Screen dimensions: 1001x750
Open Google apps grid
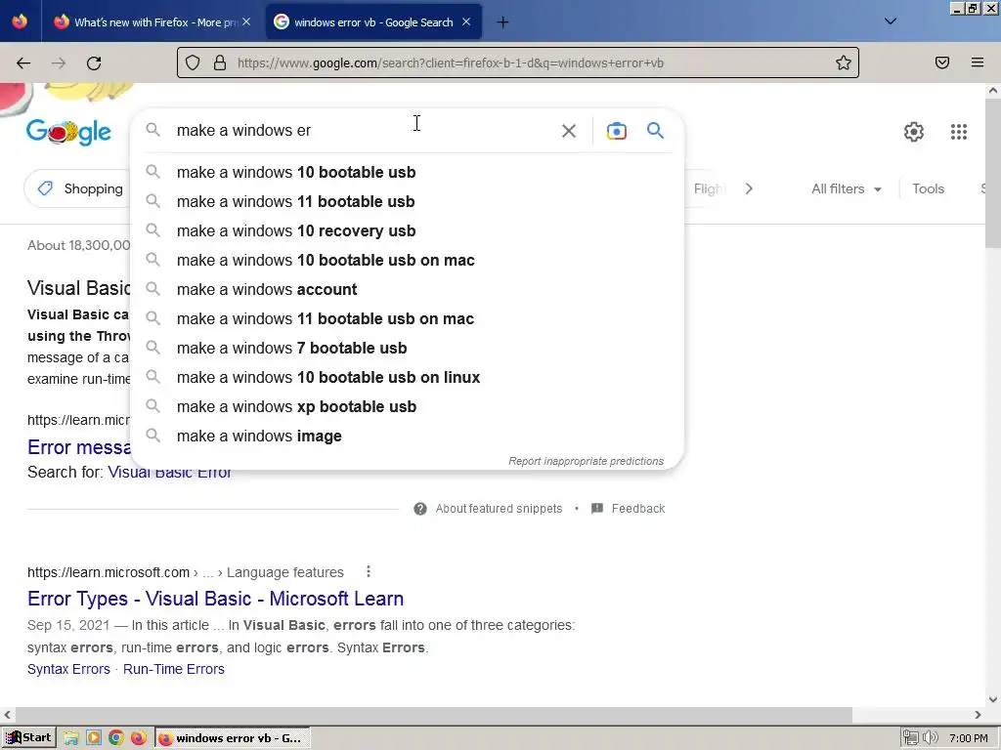(x=958, y=132)
